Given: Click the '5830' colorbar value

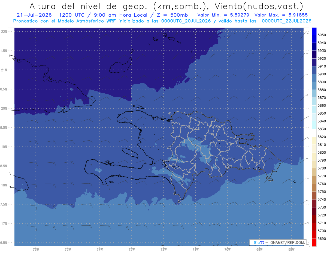Looking at the screenshot, I should 322,129.
